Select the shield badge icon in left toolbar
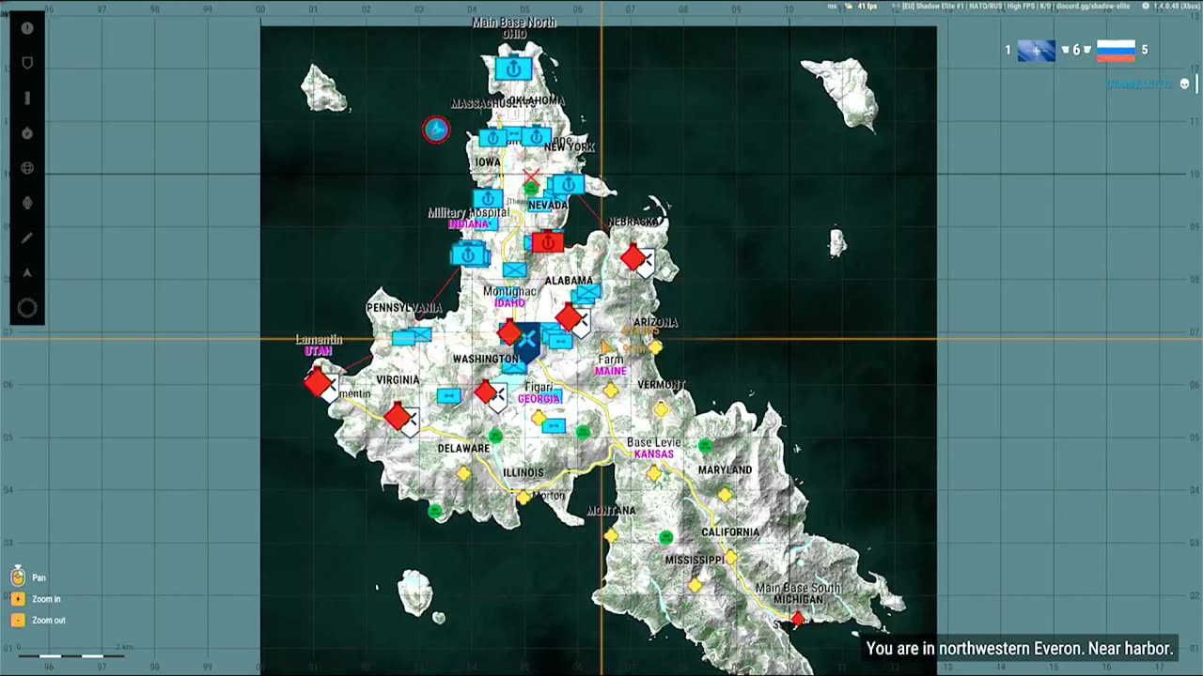The image size is (1203, 676). [27, 63]
